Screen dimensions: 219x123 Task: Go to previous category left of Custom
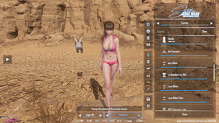tap(158, 23)
